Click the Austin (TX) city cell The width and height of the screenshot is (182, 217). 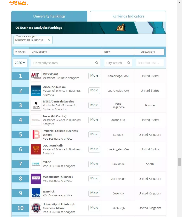click(118, 120)
